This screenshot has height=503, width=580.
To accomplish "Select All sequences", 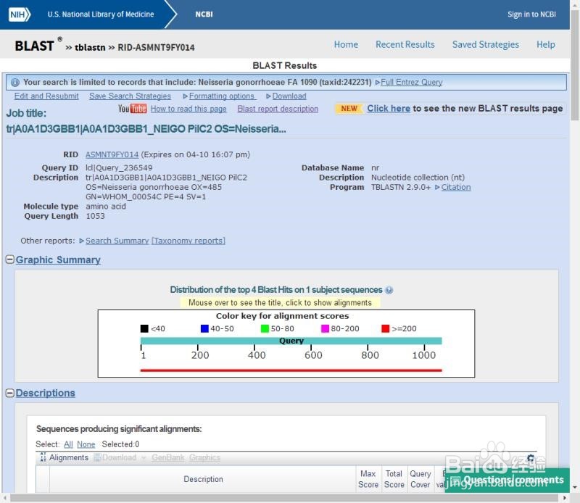I will pos(68,444).
